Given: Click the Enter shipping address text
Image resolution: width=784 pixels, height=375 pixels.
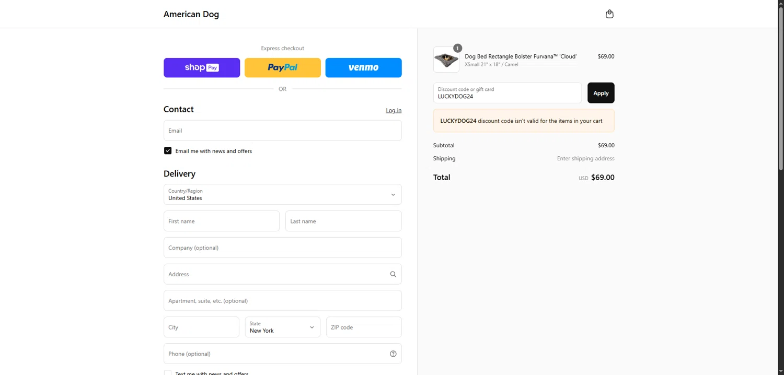Looking at the screenshot, I should click(586, 158).
